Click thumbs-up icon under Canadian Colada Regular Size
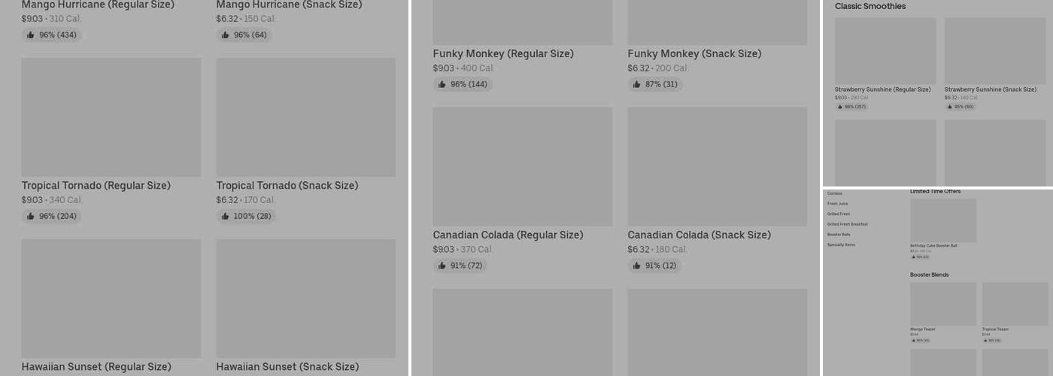This screenshot has width=1053, height=376. 442,266
